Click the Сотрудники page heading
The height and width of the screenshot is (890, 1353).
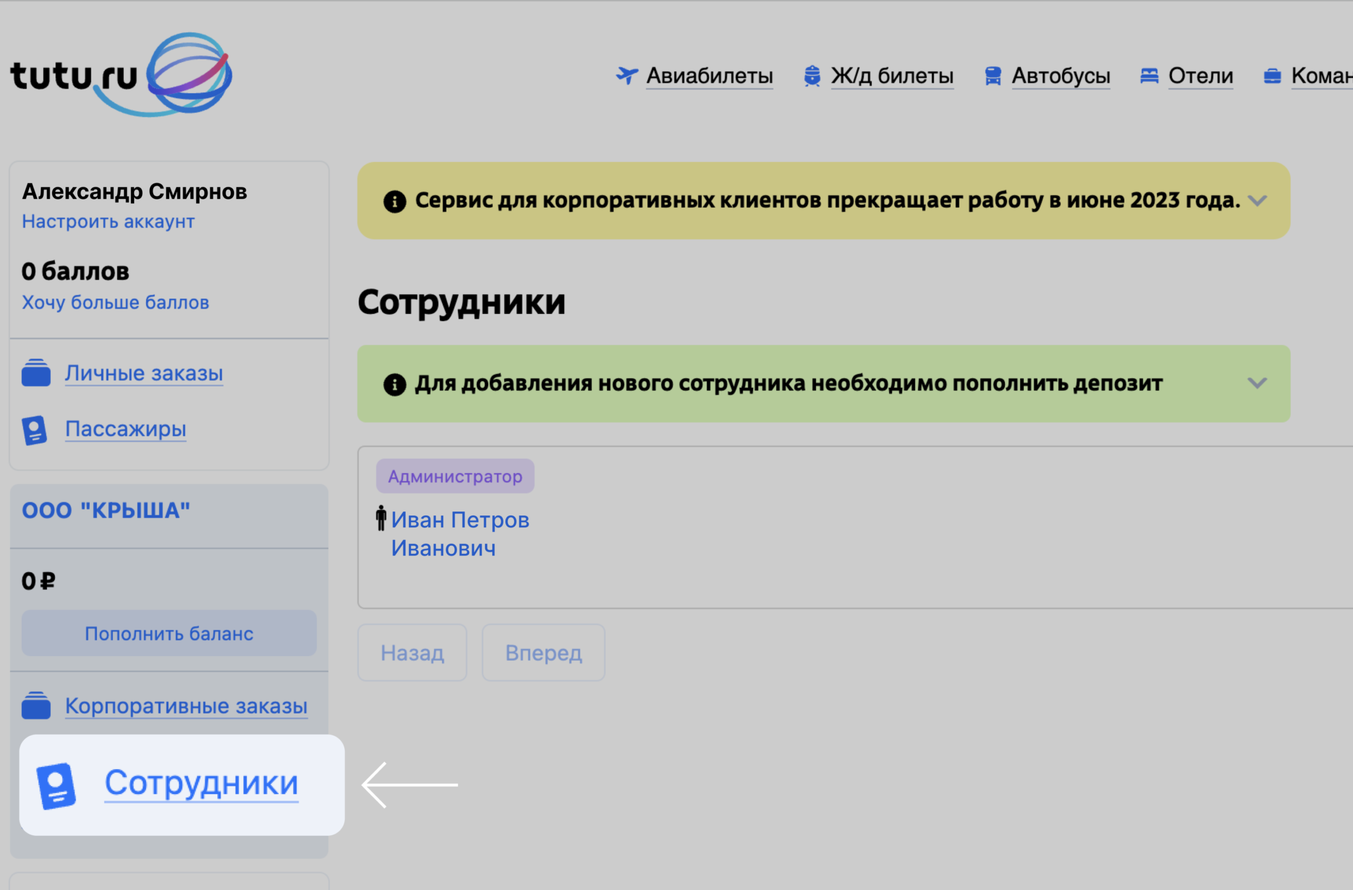point(462,303)
